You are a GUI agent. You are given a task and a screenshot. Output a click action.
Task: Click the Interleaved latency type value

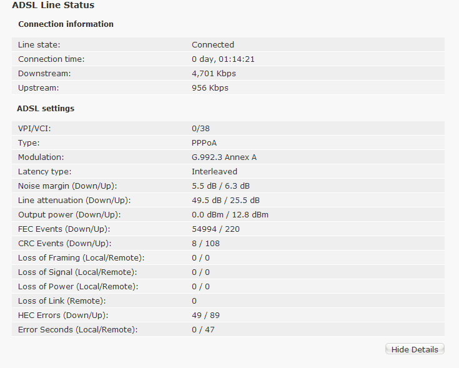[x=214, y=172]
